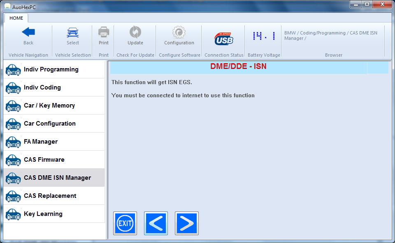The height and width of the screenshot is (243, 395).
Task: Proceed to next step with right arrow
Action: [x=187, y=223]
